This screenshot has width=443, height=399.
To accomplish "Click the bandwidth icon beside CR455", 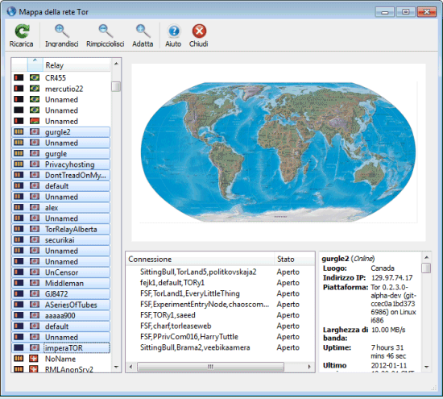I will (x=19, y=77).
